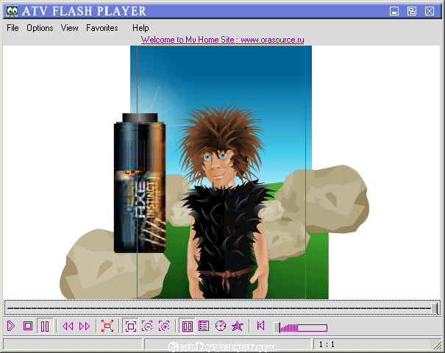Click the volume slider bar
The image size is (445, 353).
[302, 327]
